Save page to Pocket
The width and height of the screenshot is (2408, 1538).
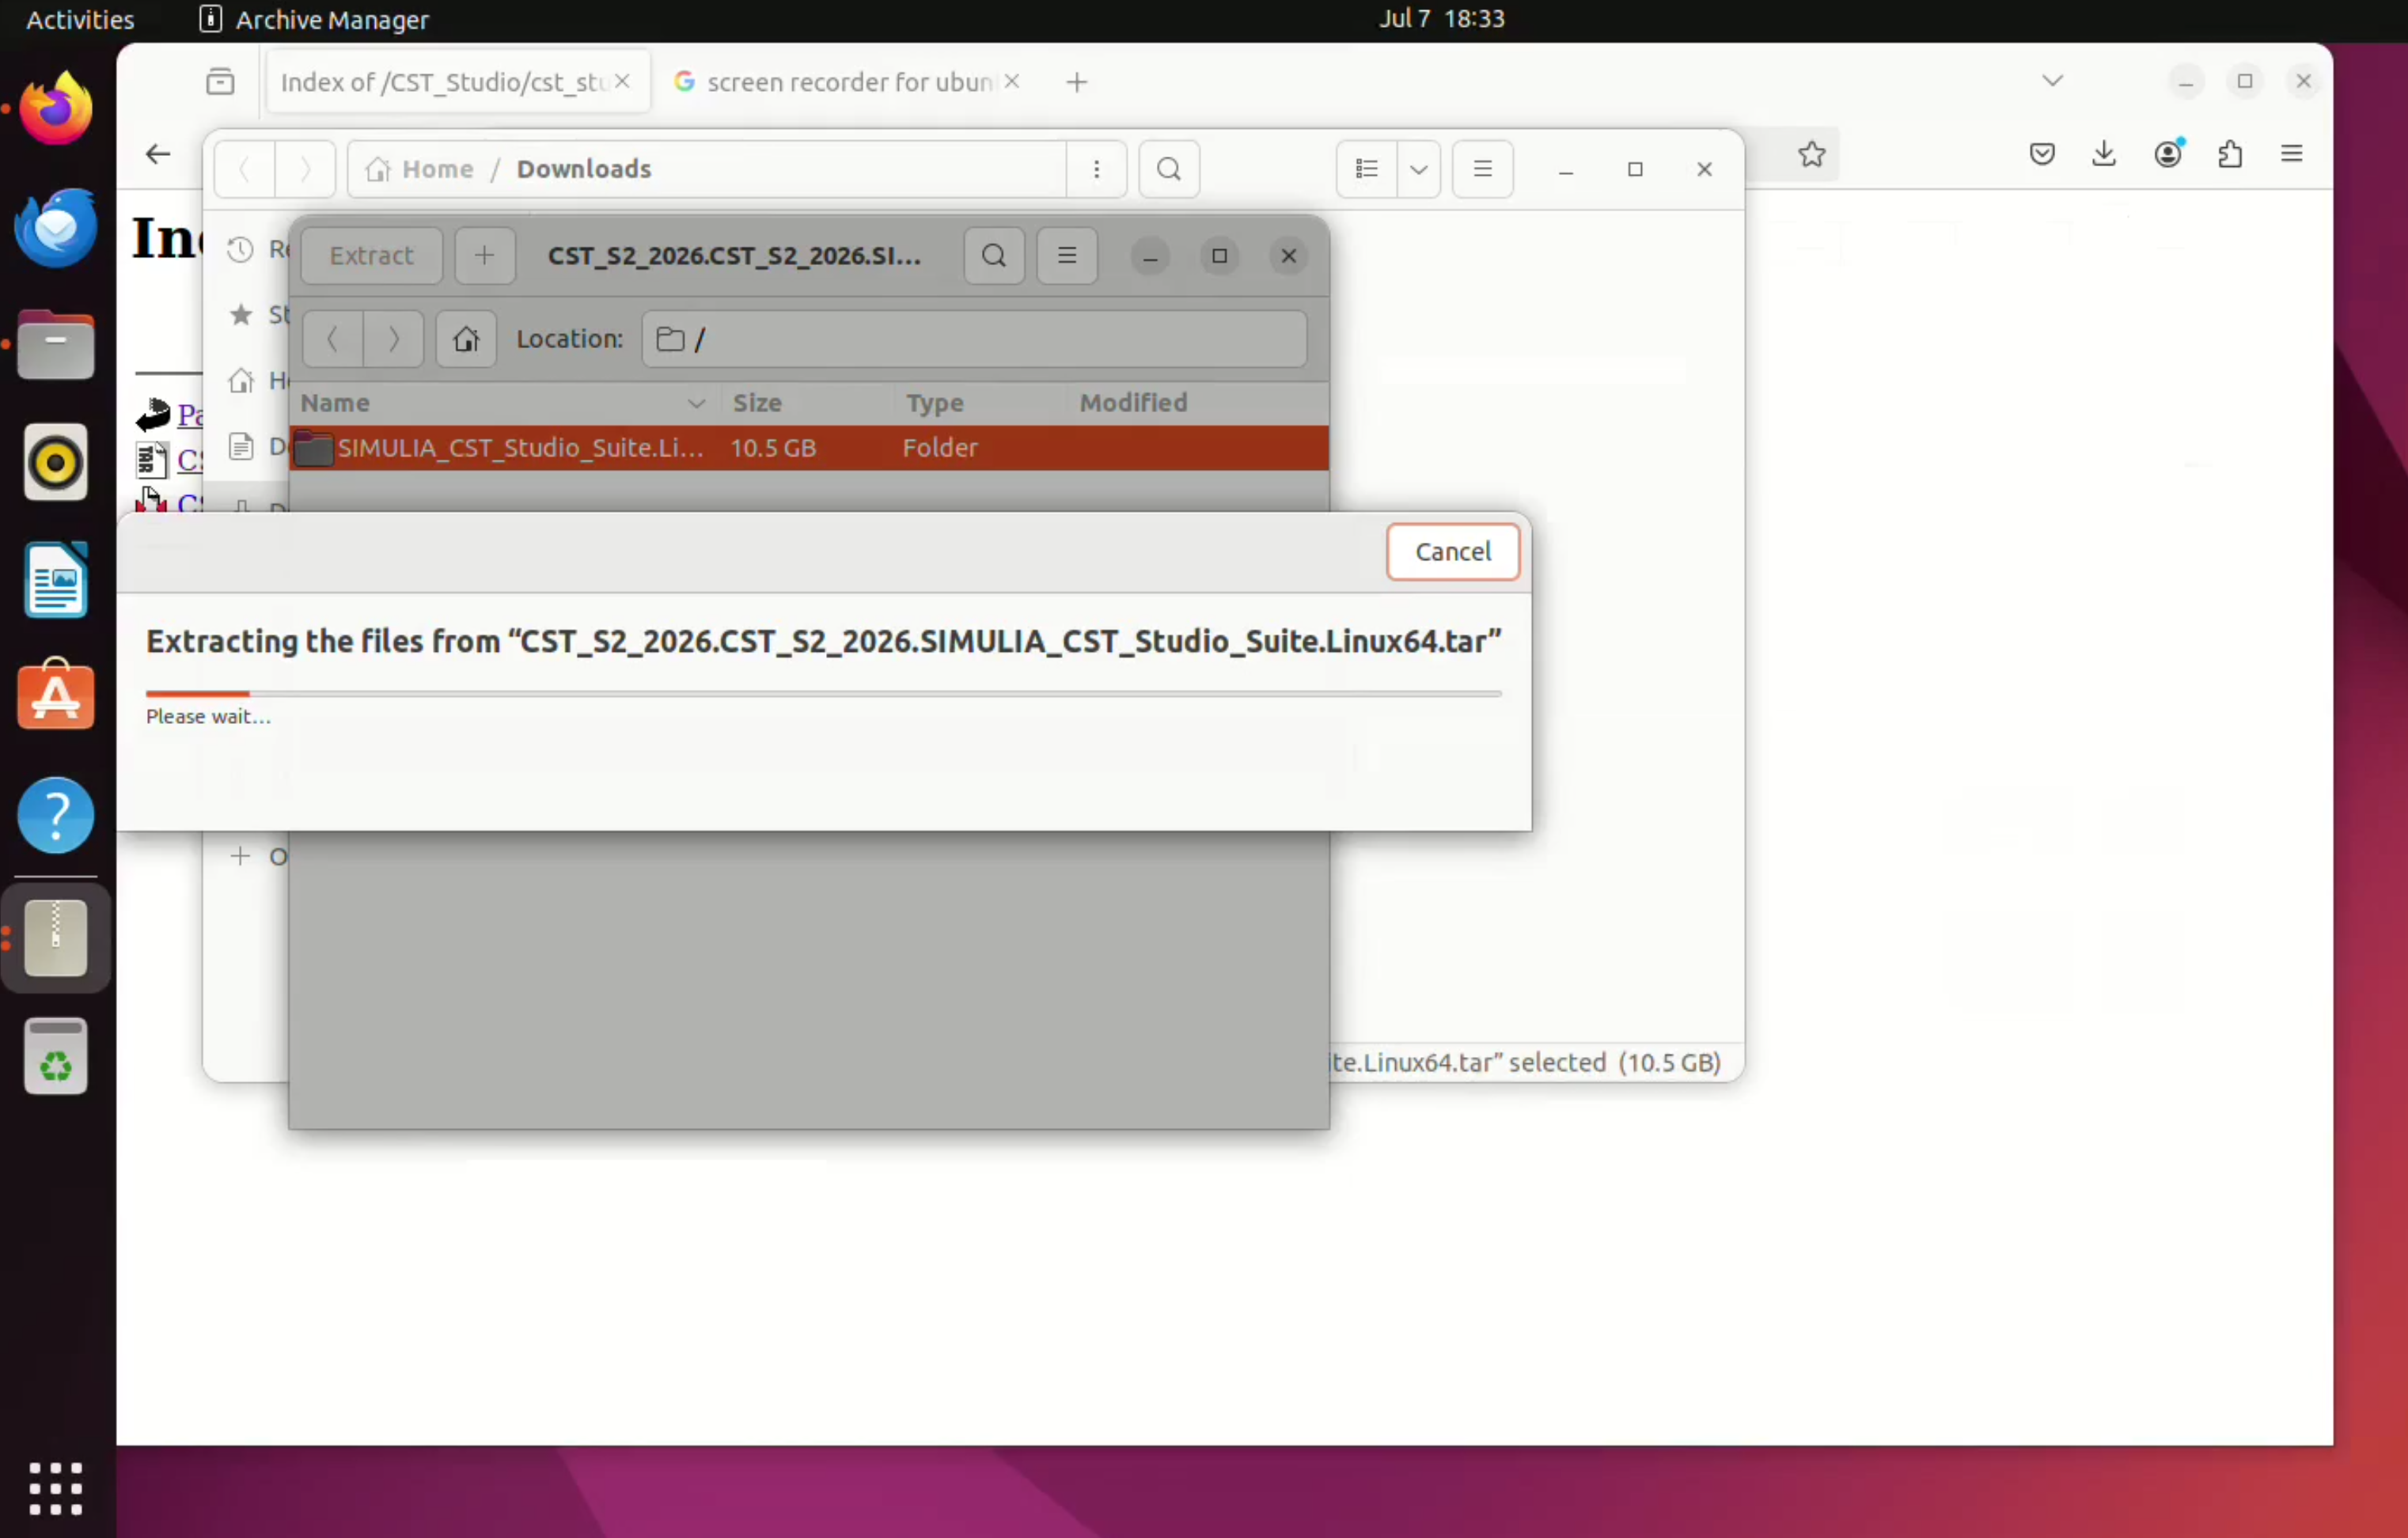tap(2042, 154)
